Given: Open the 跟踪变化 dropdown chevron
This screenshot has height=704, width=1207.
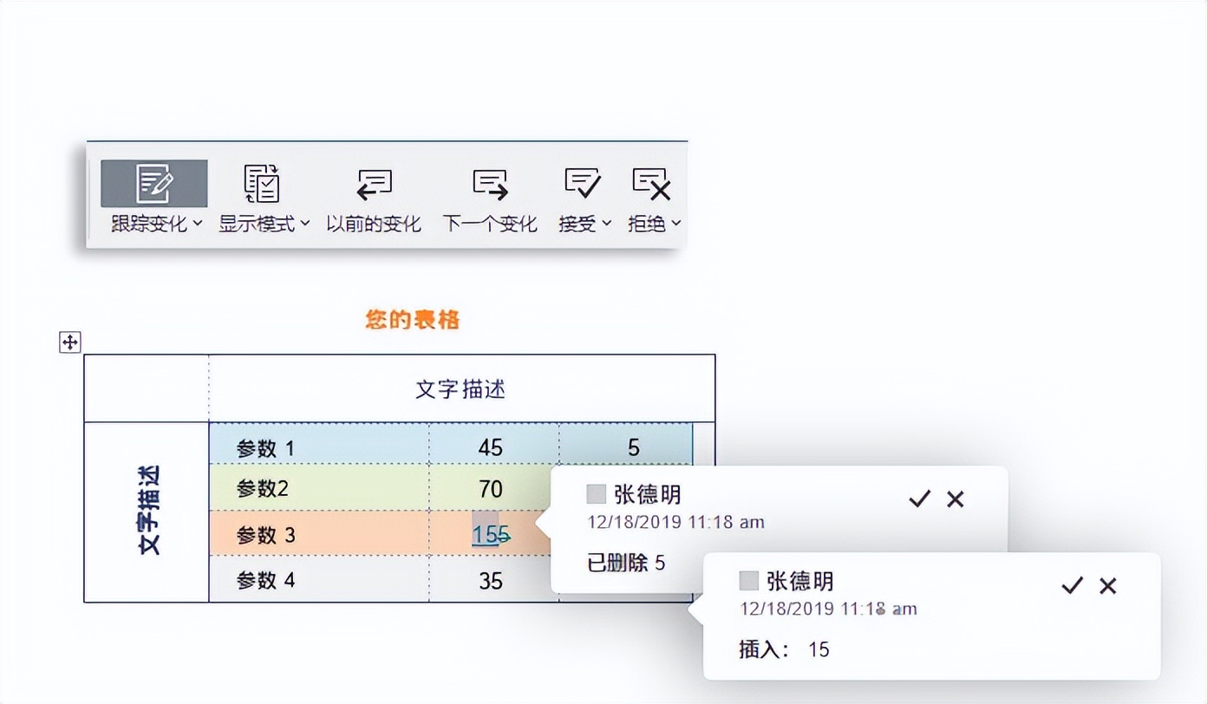Looking at the screenshot, I should [x=199, y=224].
